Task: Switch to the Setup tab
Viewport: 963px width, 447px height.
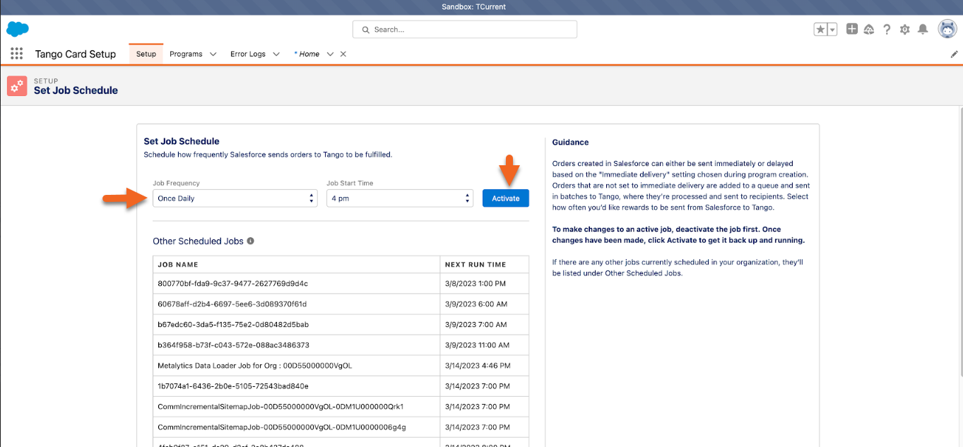Action: (146, 54)
